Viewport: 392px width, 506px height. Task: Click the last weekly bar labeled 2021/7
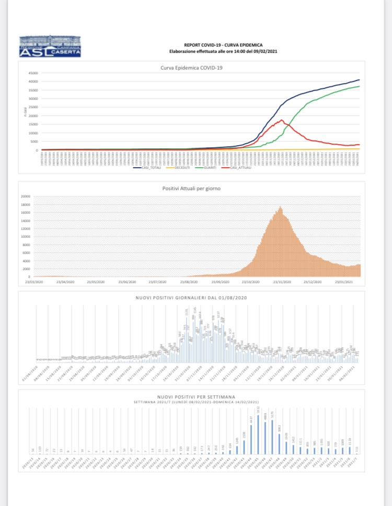tap(356, 453)
